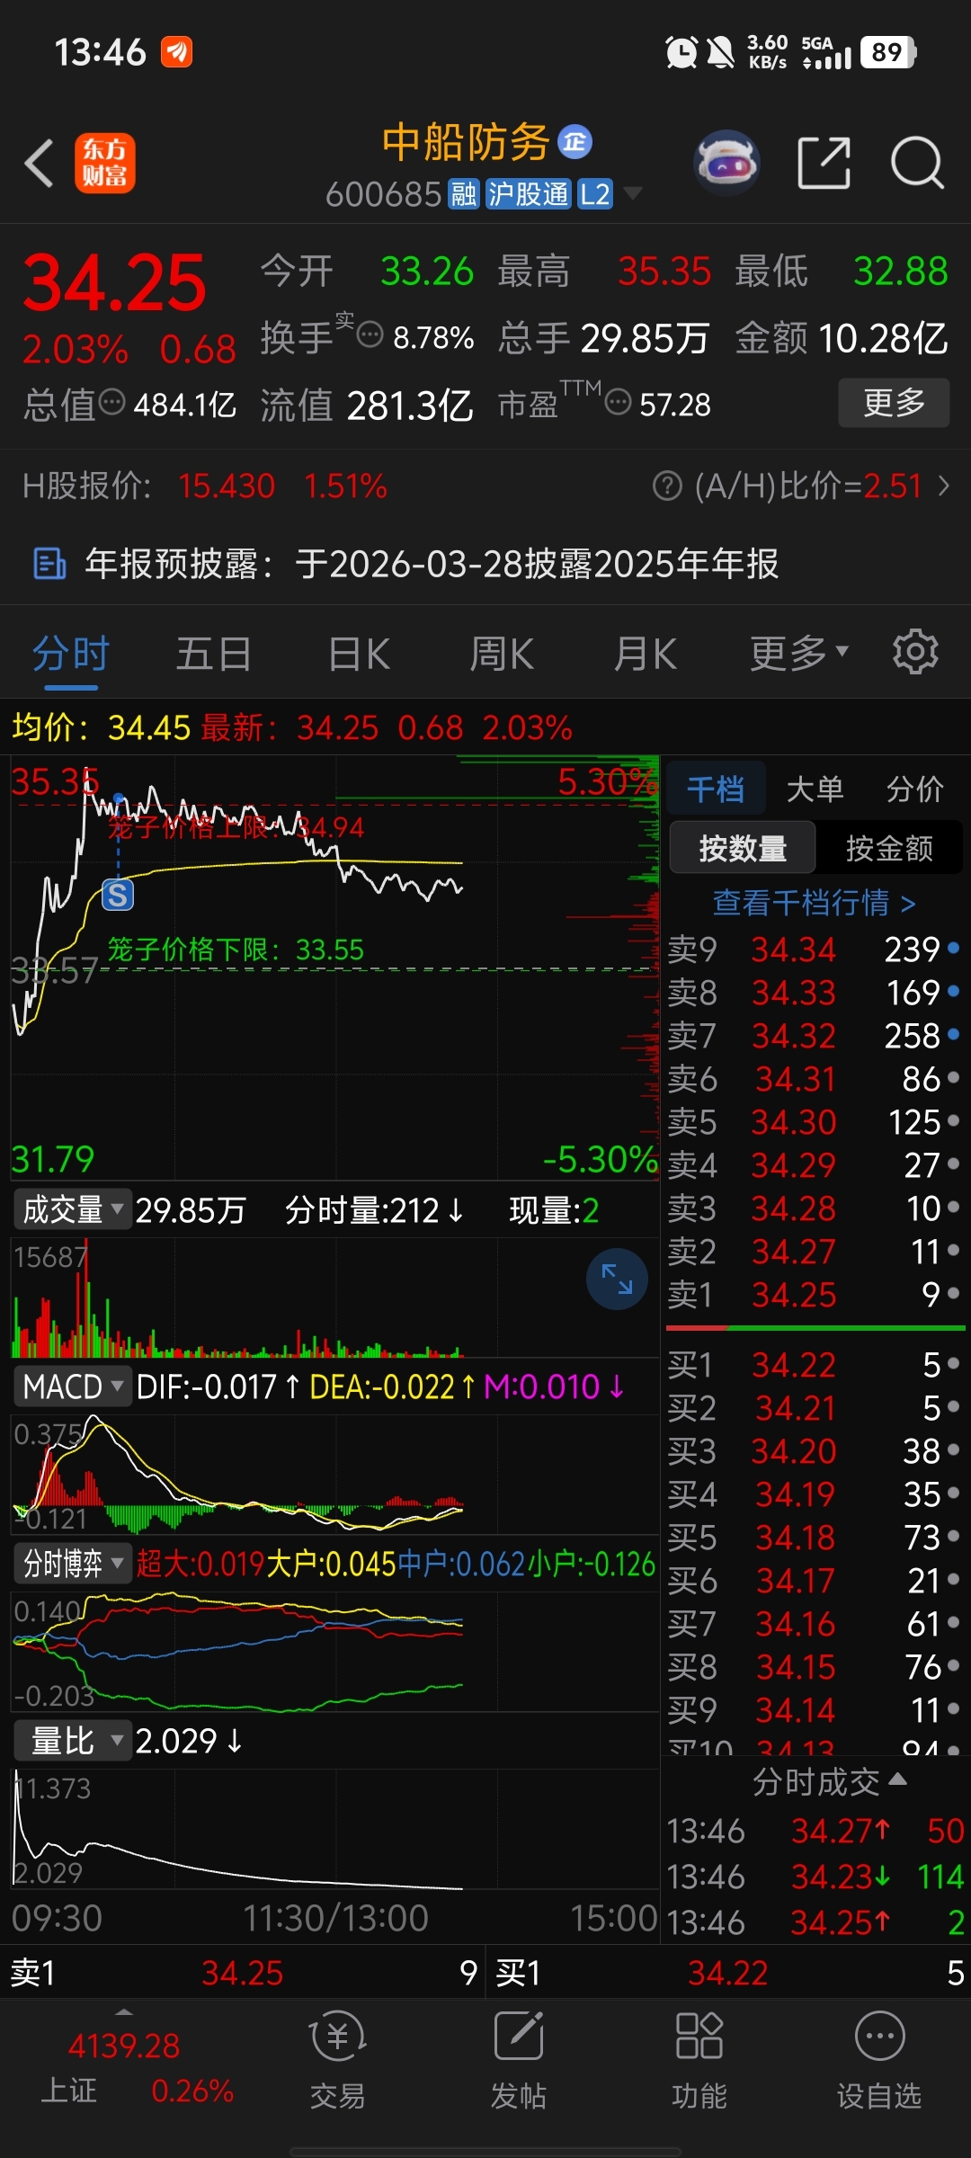Tap buy level 买7 34.16 row

click(x=814, y=1623)
